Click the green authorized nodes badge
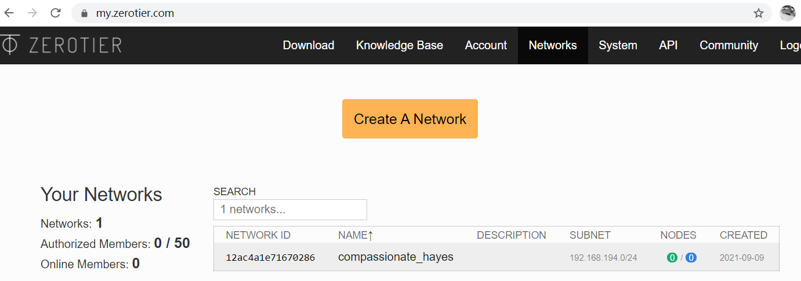 pos(672,258)
